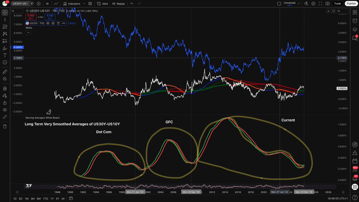Screen dimensions: 359x202
Task: Click the red 0.563 SELL button
Action: pos(31,17)
